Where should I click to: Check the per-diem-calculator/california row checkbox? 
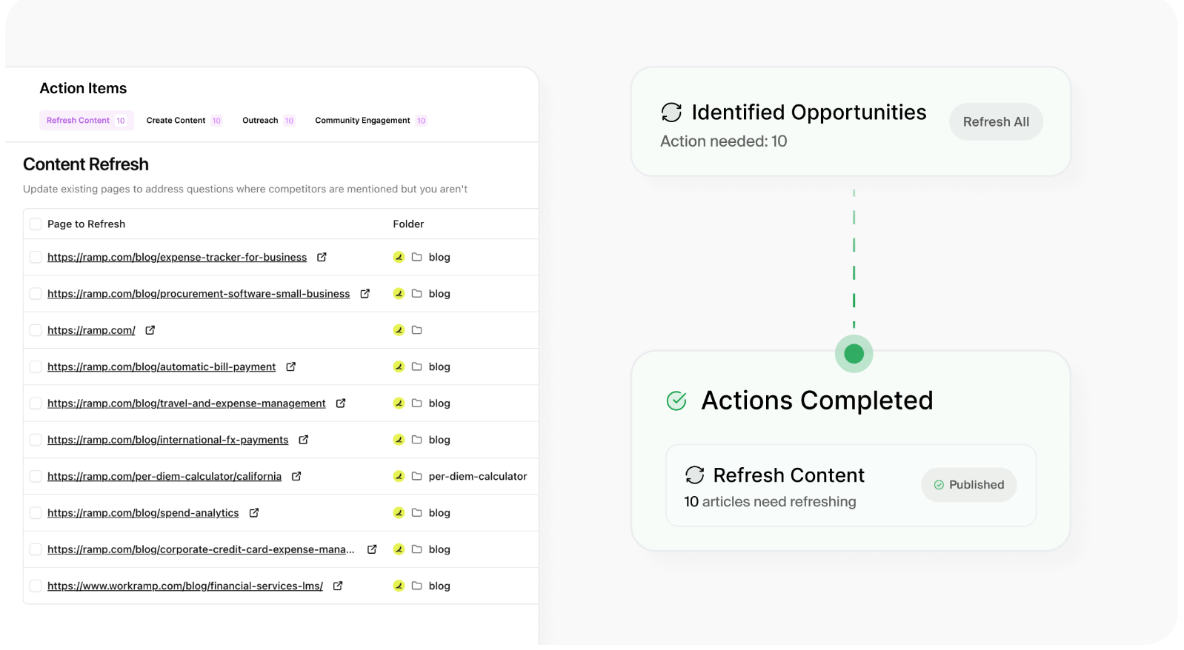click(x=36, y=476)
